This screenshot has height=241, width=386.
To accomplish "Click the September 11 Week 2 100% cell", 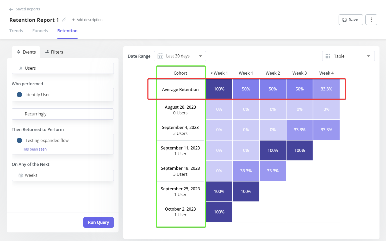I will [x=273, y=150].
